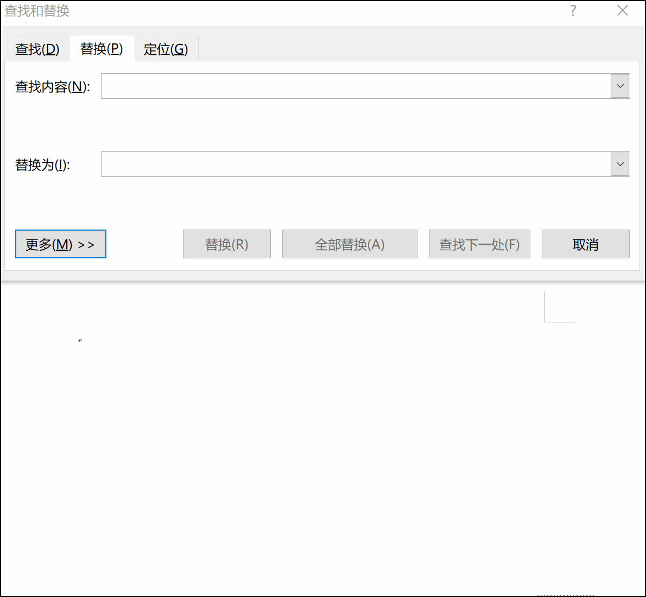Click the 替换为 input field
Image resolution: width=646 pixels, height=597 pixels.
[x=356, y=164]
